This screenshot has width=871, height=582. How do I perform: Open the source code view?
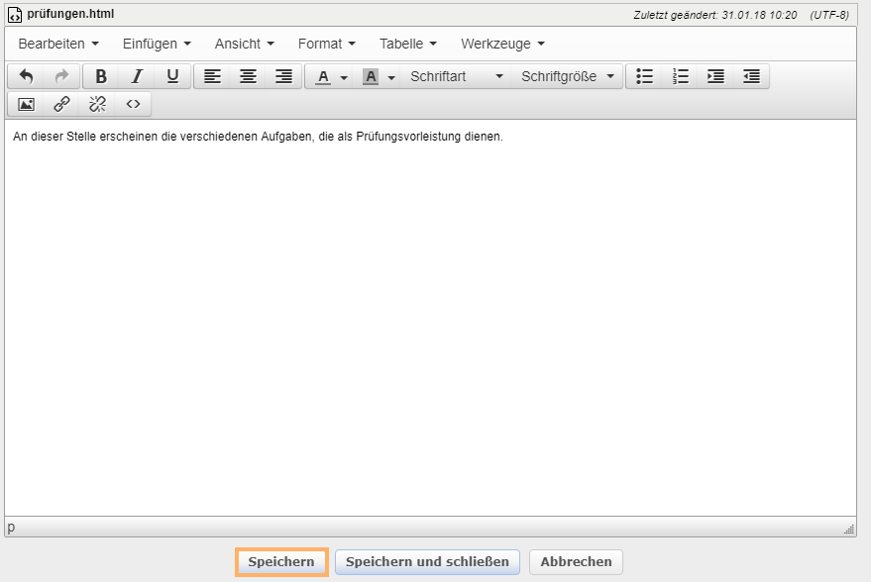[x=133, y=103]
